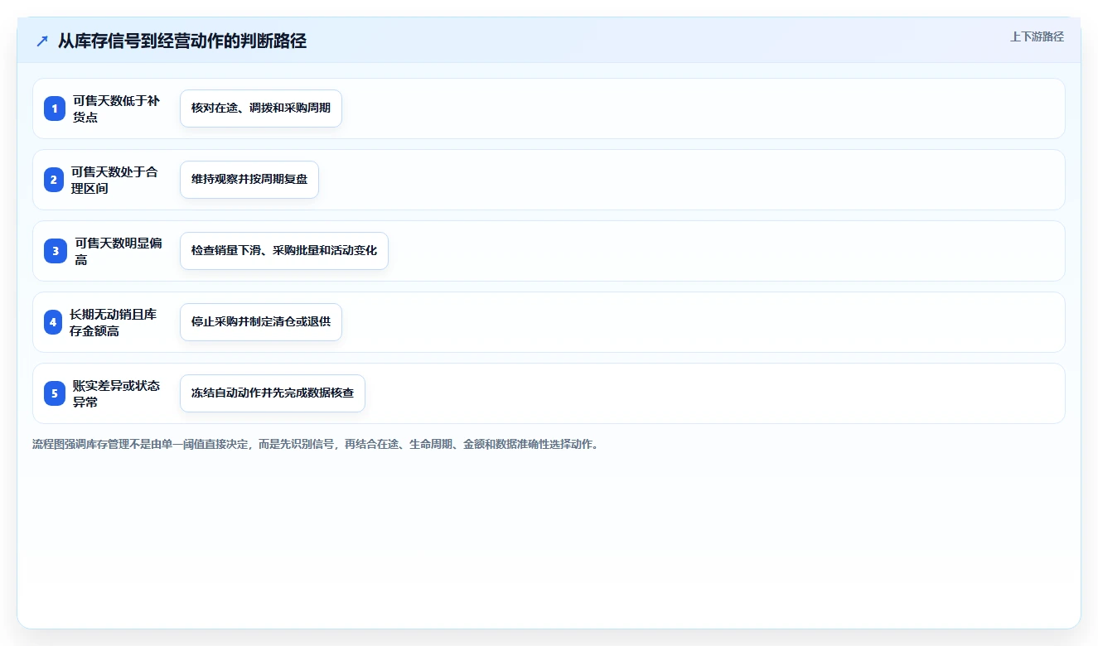
Task: Click the footnote text starting 流程图强调库存管理
Action: (316, 445)
